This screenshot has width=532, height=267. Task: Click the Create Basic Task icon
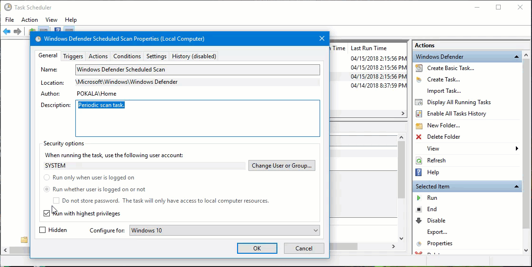pos(419,68)
